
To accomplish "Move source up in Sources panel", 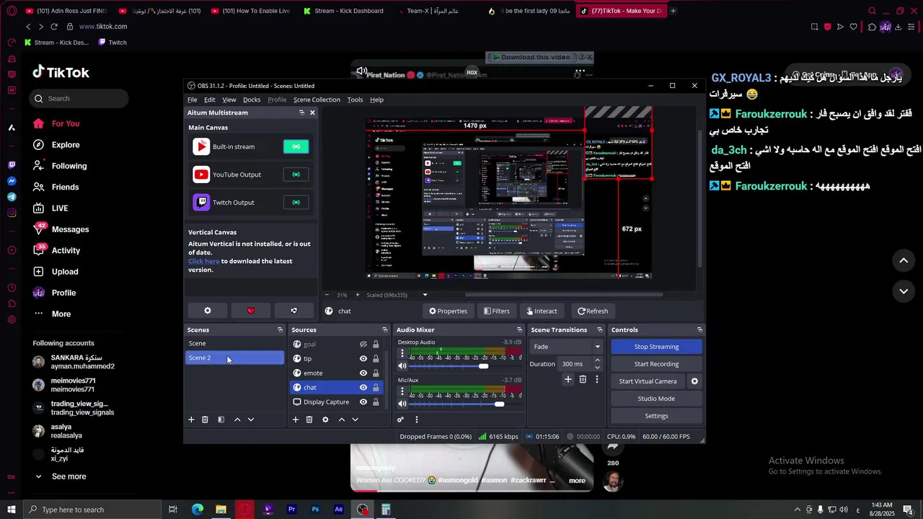I will point(342,420).
